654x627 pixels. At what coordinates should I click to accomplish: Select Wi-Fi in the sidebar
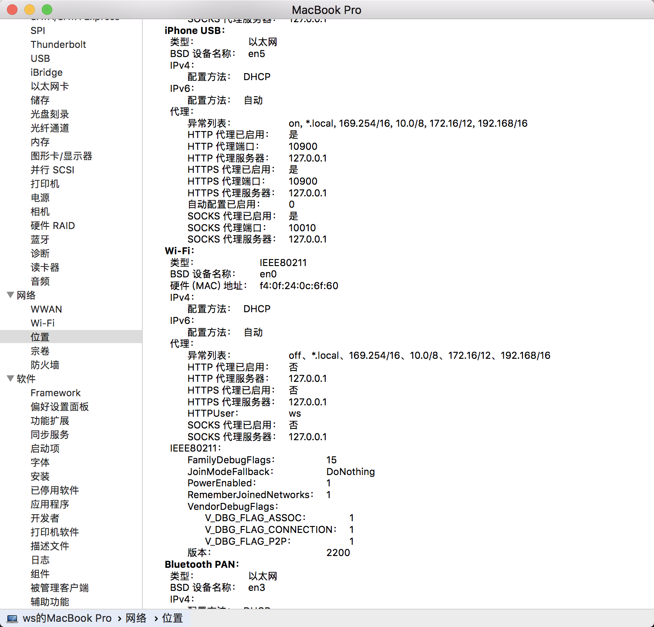coord(43,323)
